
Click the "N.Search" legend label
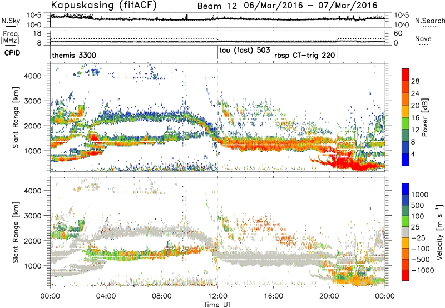pyautogui.click(x=429, y=21)
